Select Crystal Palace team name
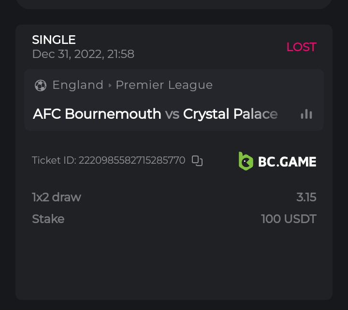This screenshot has width=348, height=310. tap(231, 114)
